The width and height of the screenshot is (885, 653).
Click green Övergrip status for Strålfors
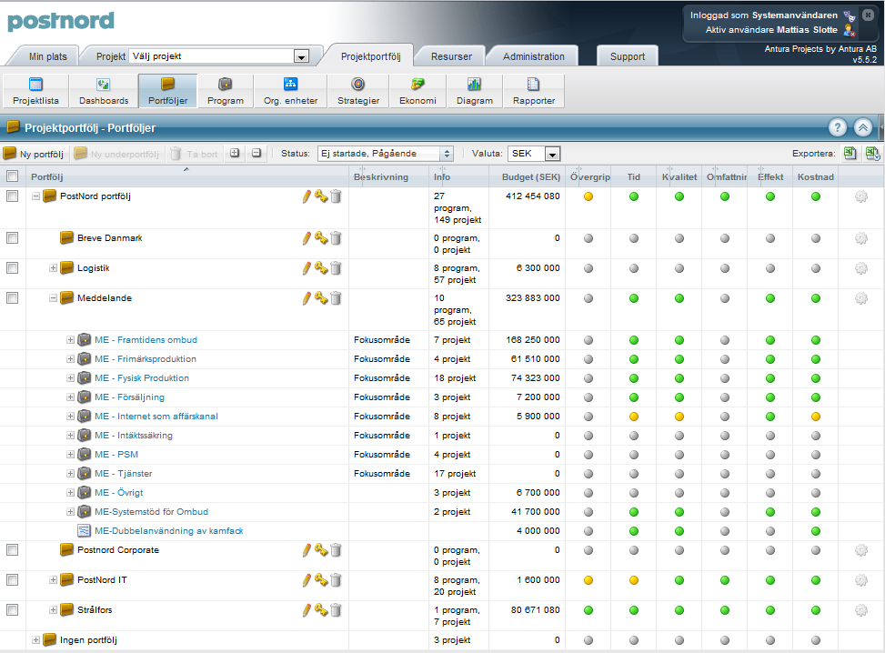click(x=588, y=610)
